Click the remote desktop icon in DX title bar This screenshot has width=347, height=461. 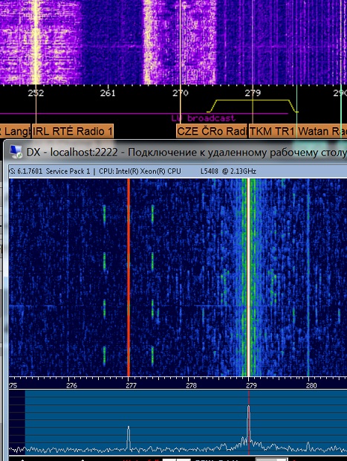16,152
